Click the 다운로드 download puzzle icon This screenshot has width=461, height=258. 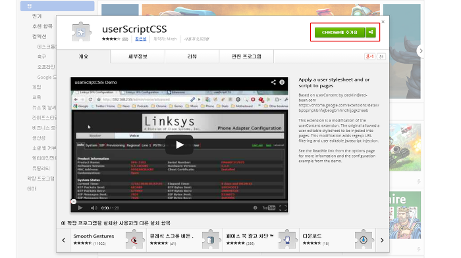tap(364, 240)
